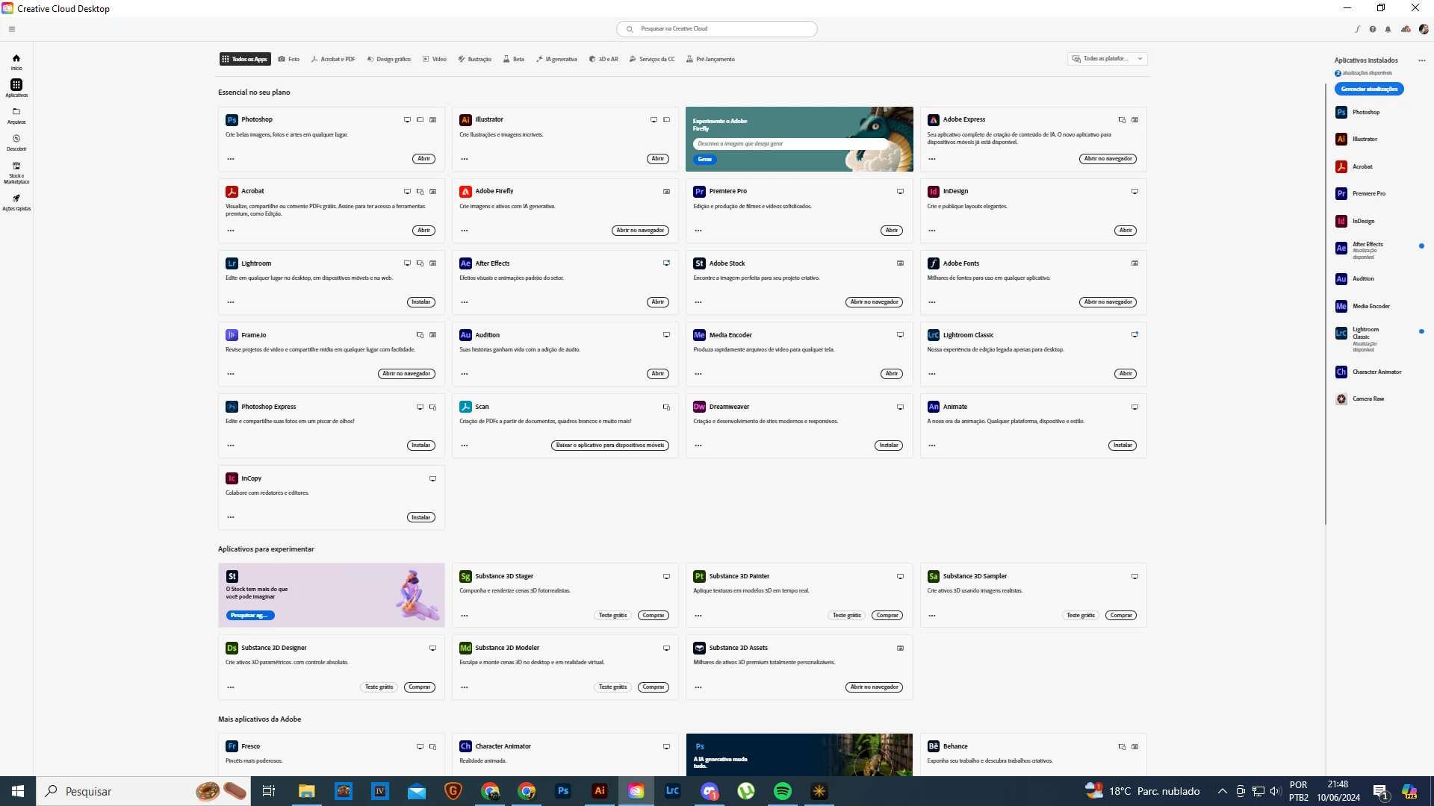Open Ações rápidas rocket icon
Screen dimensions: 1434x806
(x=16, y=201)
